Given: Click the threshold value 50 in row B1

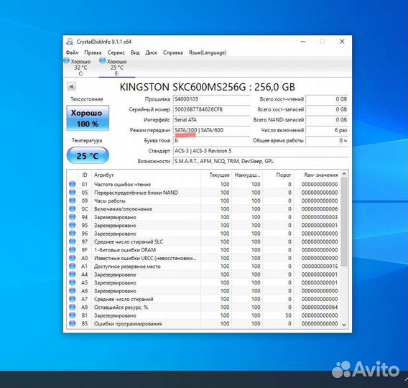Looking at the screenshot, I should pyautogui.click(x=288, y=315).
